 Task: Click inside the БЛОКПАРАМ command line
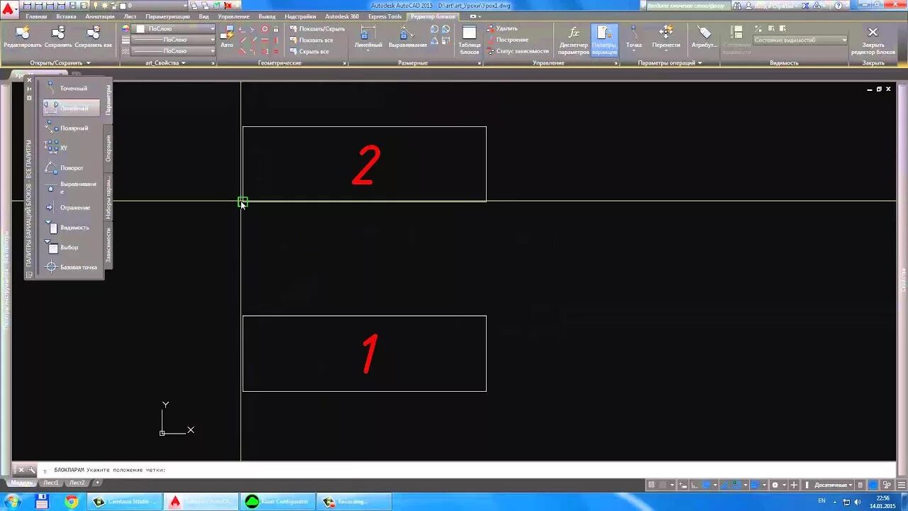(213, 469)
